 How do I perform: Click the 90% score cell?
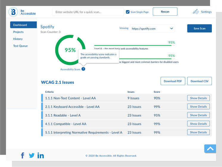[x=157, y=98]
